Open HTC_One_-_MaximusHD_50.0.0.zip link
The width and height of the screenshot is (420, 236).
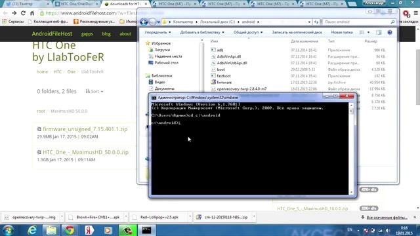[x=85, y=152]
